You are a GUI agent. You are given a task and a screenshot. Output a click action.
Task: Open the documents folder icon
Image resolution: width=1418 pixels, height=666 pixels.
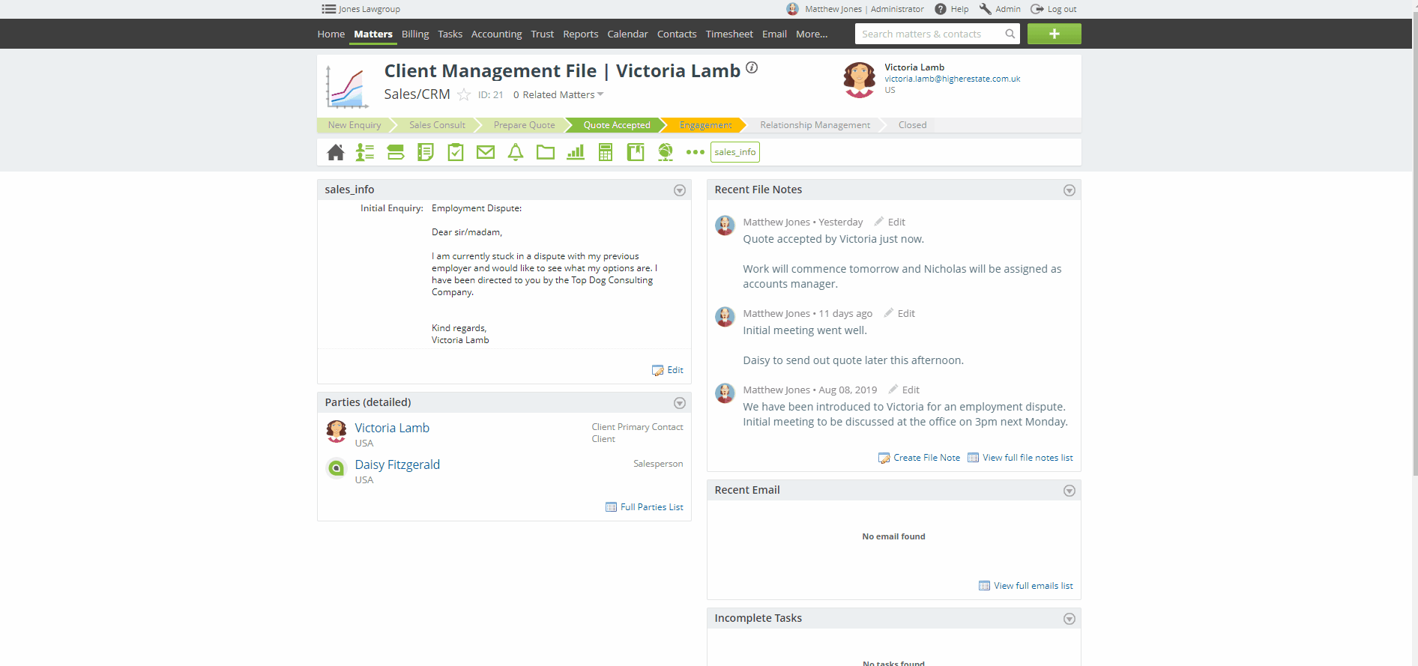(x=545, y=153)
